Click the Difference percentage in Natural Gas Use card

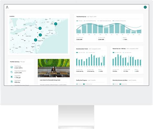[137, 71]
